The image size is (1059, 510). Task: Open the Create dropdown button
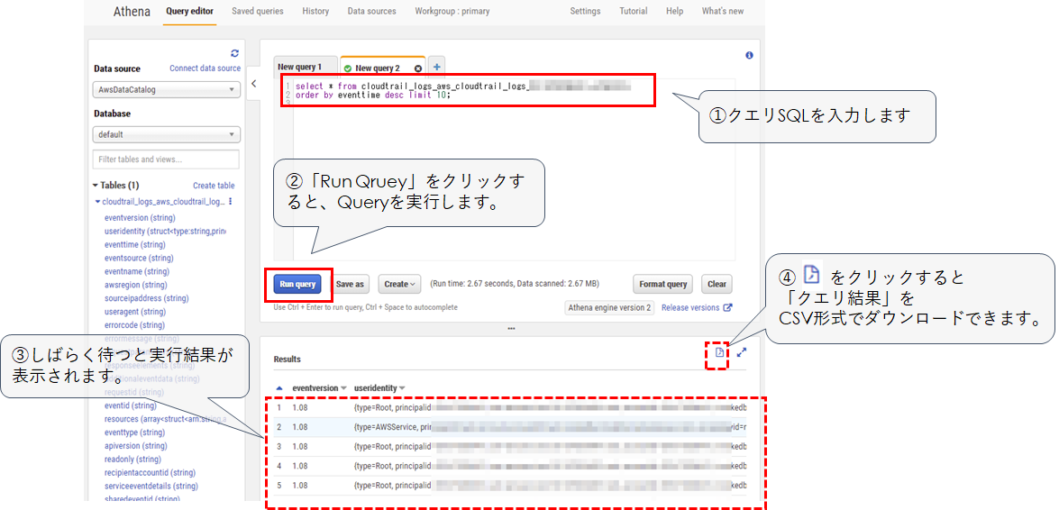399,284
